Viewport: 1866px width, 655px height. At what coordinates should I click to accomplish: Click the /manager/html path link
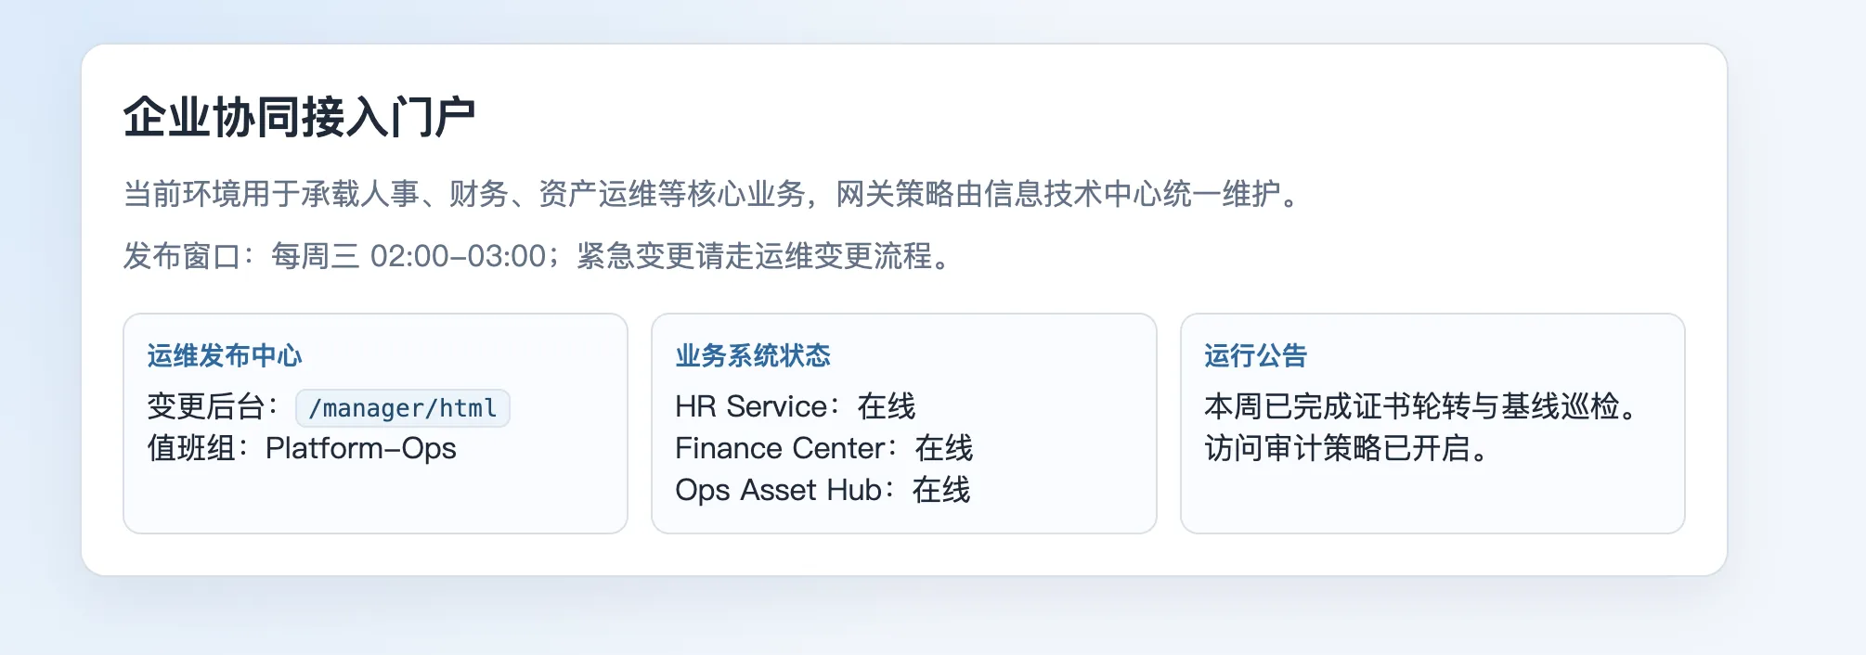point(402,408)
